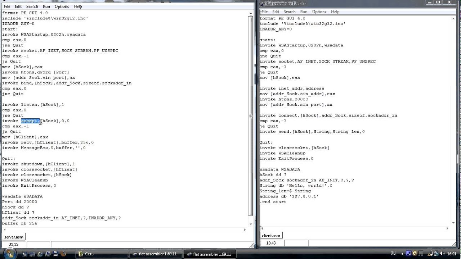This screenshot has width=461, height=259.
Task: Click the highlighted word accept in server code
Action: pyautogui.click(x=30, y=121)
